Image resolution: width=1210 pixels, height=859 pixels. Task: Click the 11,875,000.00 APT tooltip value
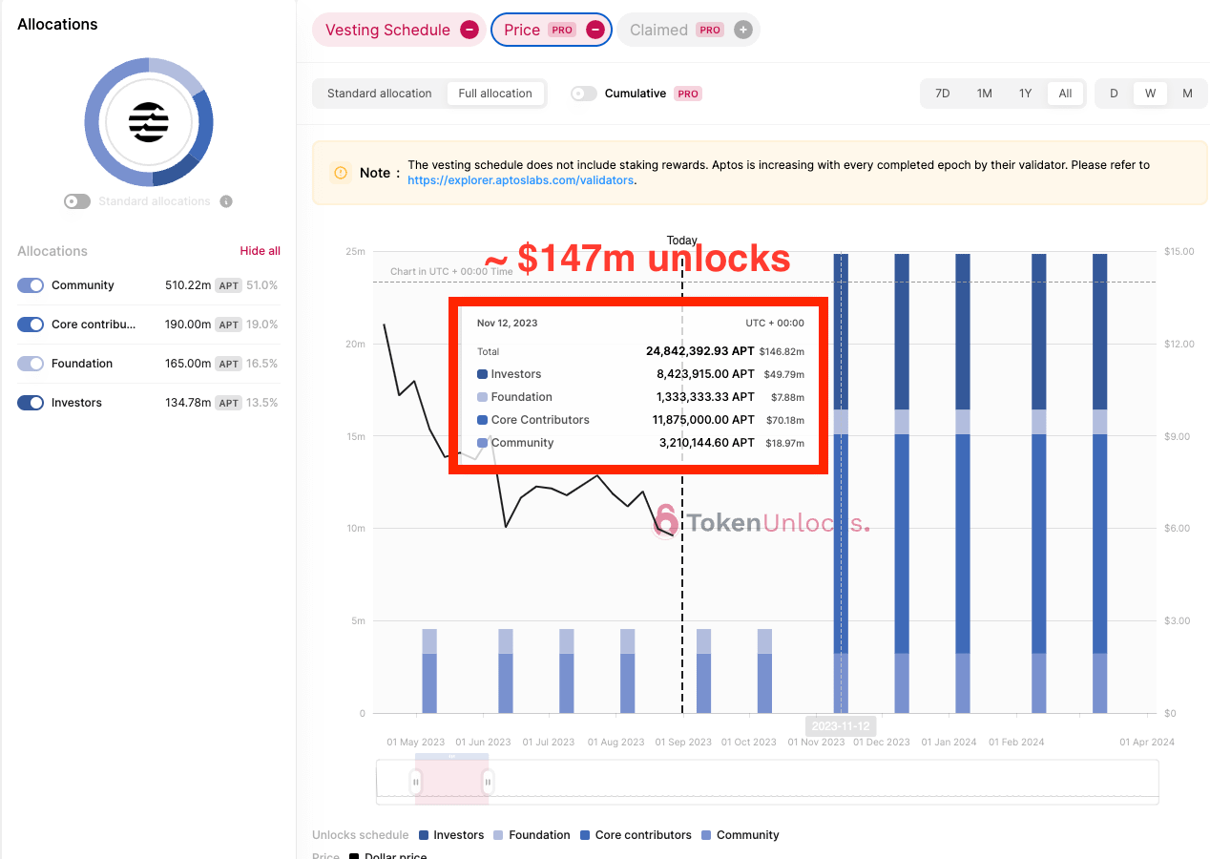[x=703, y=420]
